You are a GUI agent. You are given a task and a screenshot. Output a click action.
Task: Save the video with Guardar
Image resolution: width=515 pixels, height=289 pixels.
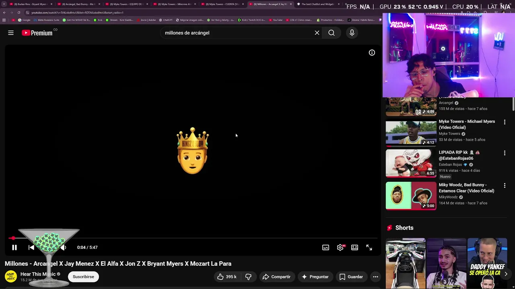point(351,277)
